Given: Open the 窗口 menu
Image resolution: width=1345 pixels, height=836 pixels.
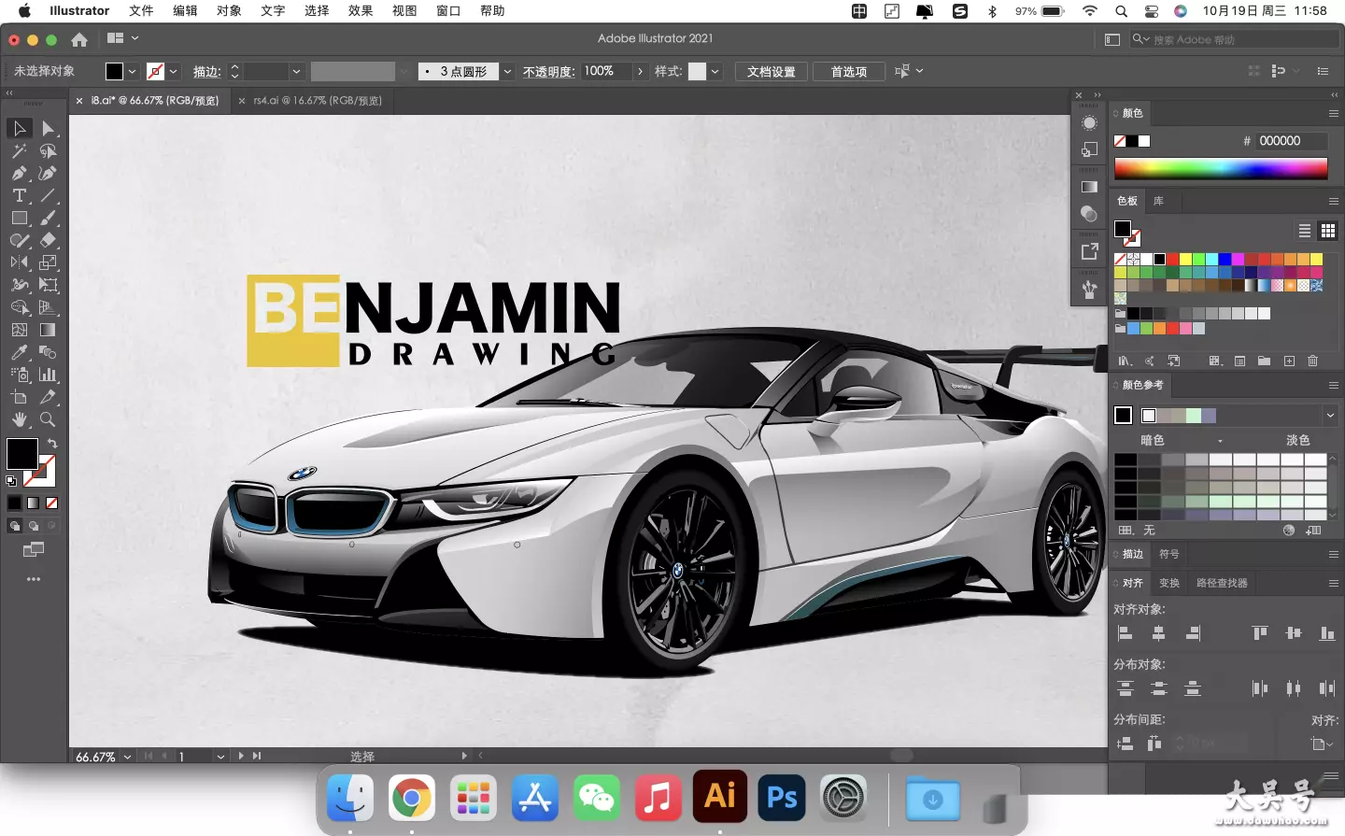Looking at the screenshot, I should pyautogui.click(x=448, y=11).
